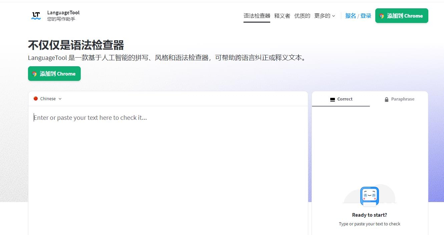The width and height of the screenshot is (444, 235).
Task: Click the LanguageTool description paragraph
Action: 167,58
